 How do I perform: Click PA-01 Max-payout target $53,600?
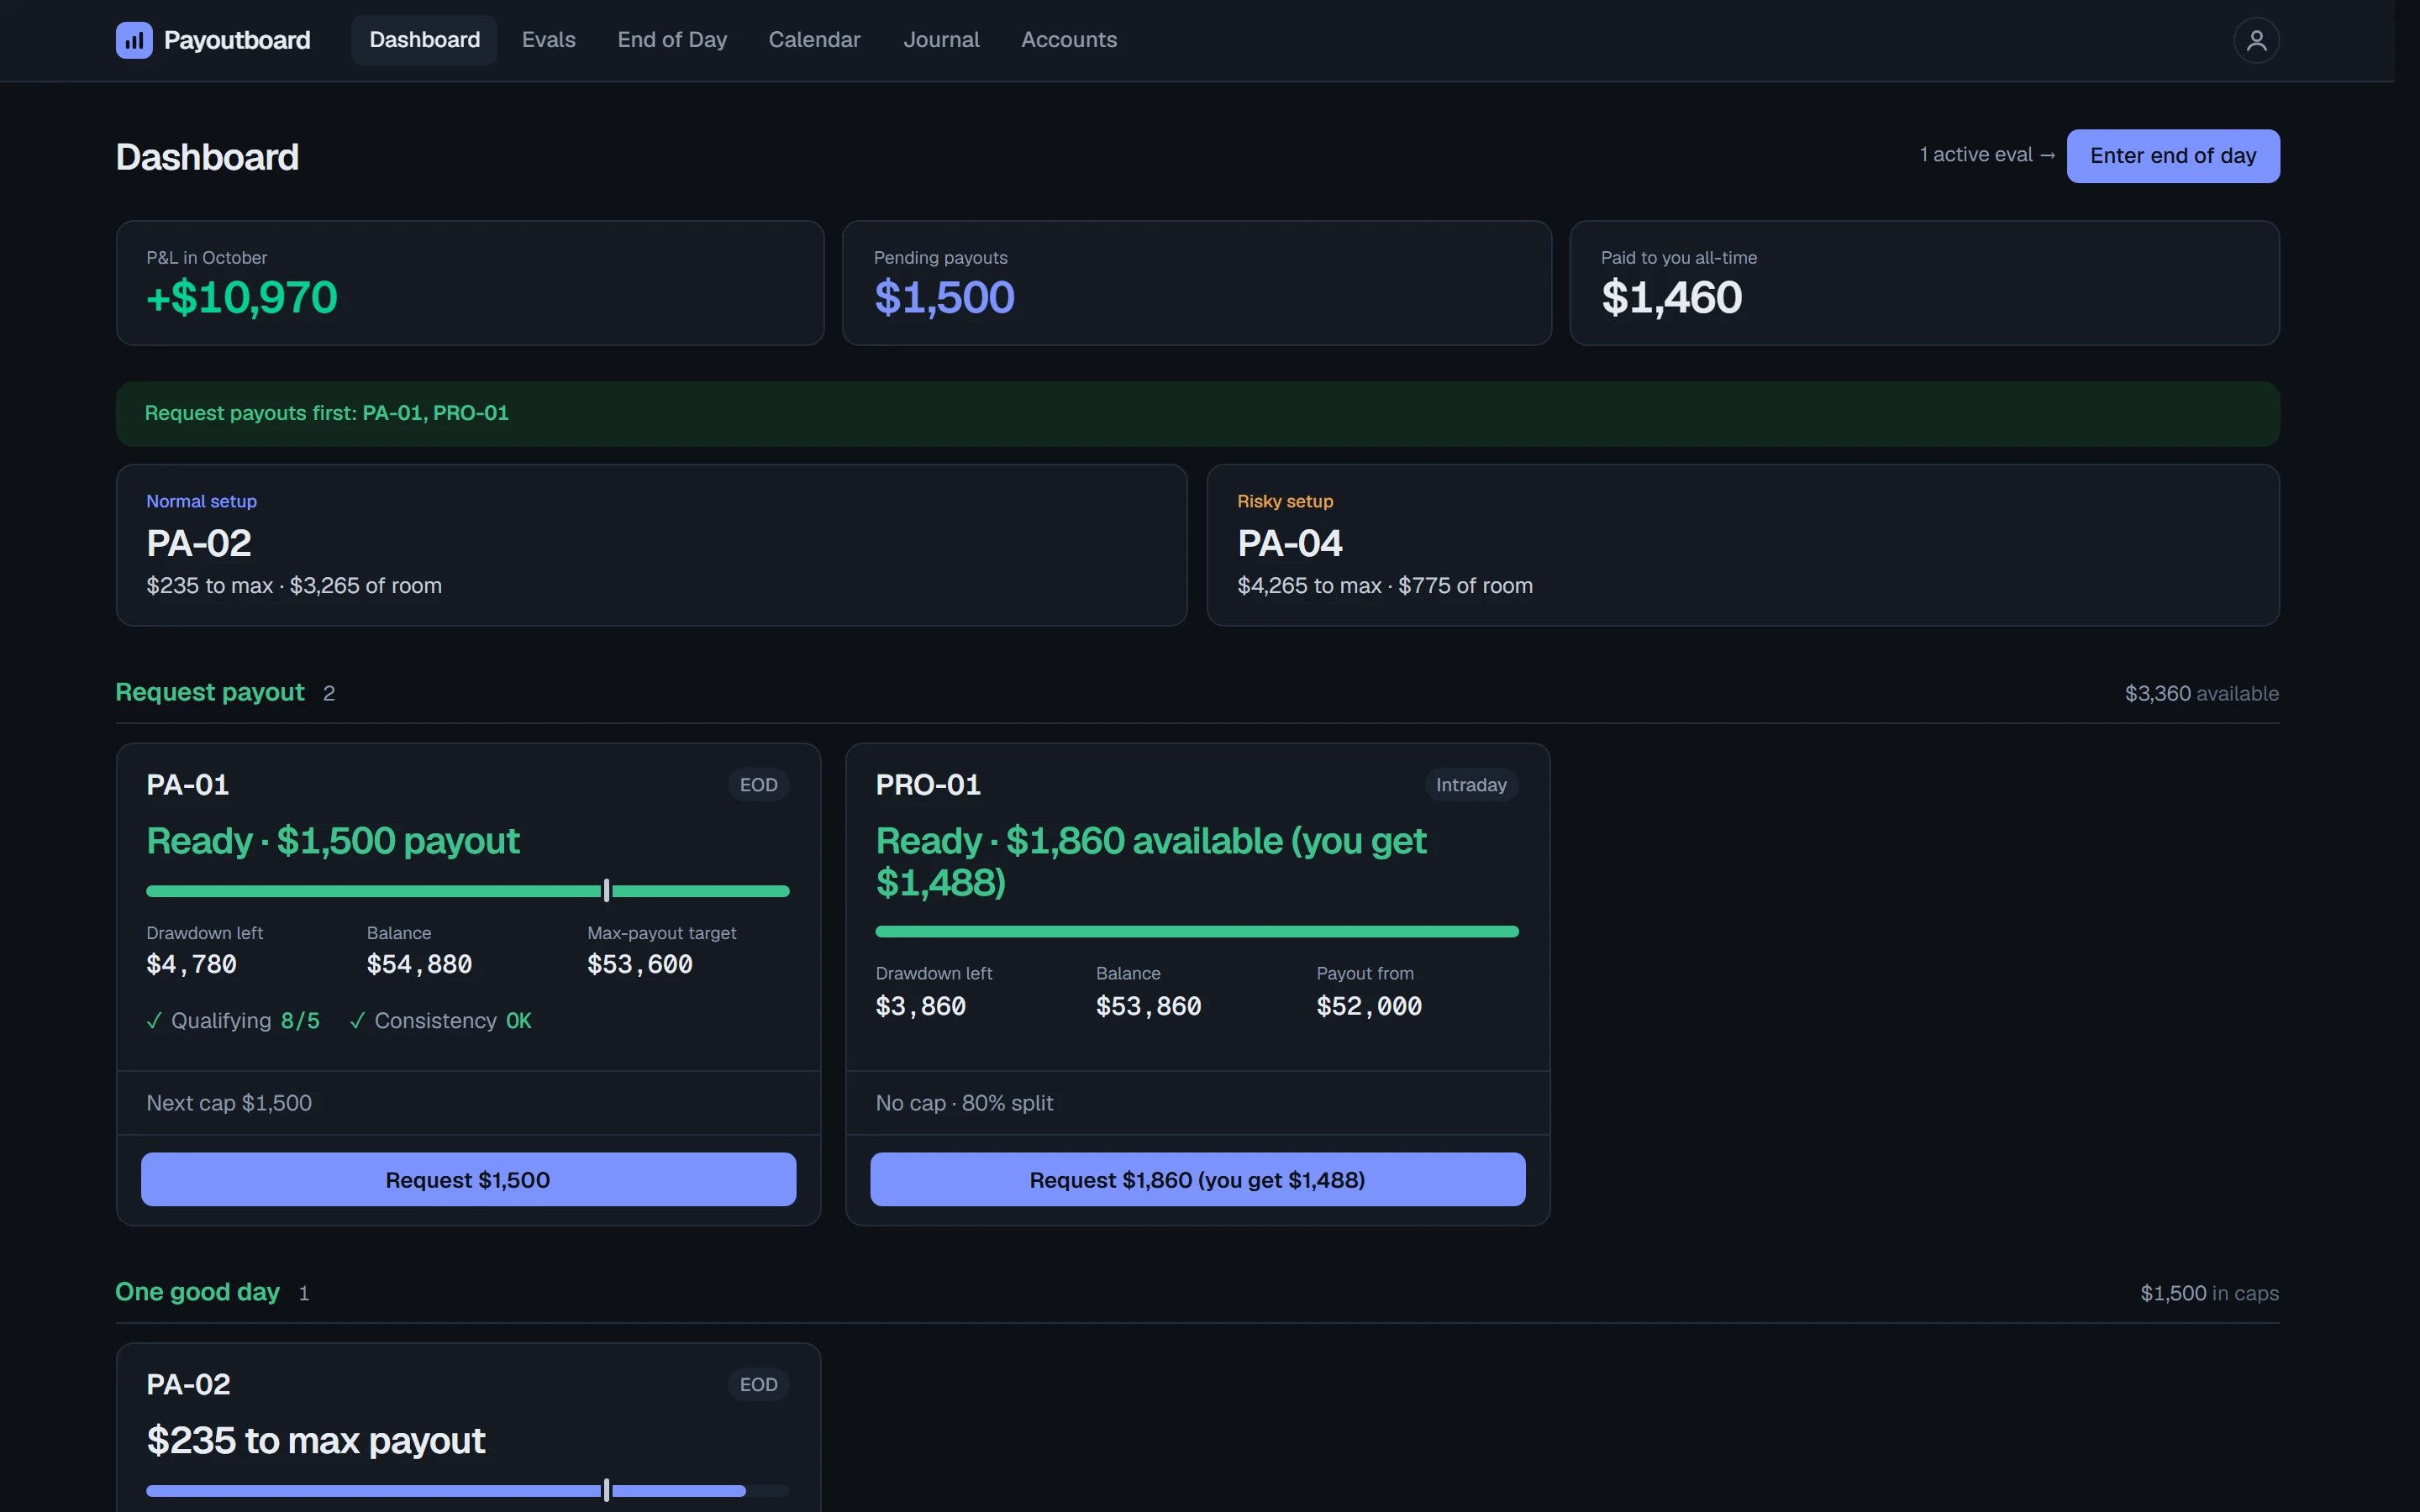pos(640,965)
